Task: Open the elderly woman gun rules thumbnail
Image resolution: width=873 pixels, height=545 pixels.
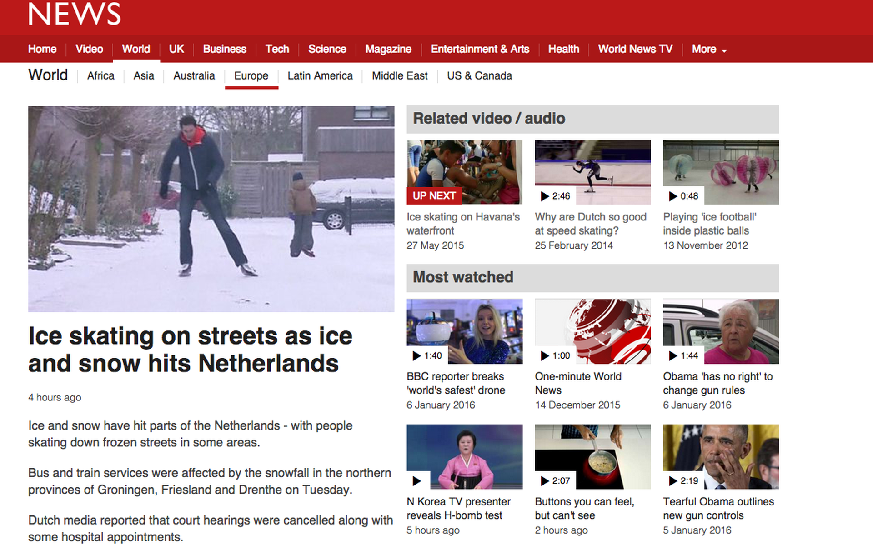Action: 721,331
